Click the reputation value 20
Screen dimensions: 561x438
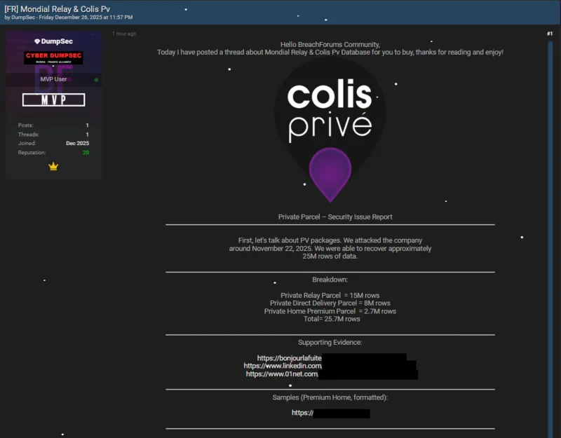[x=86, y=152]
